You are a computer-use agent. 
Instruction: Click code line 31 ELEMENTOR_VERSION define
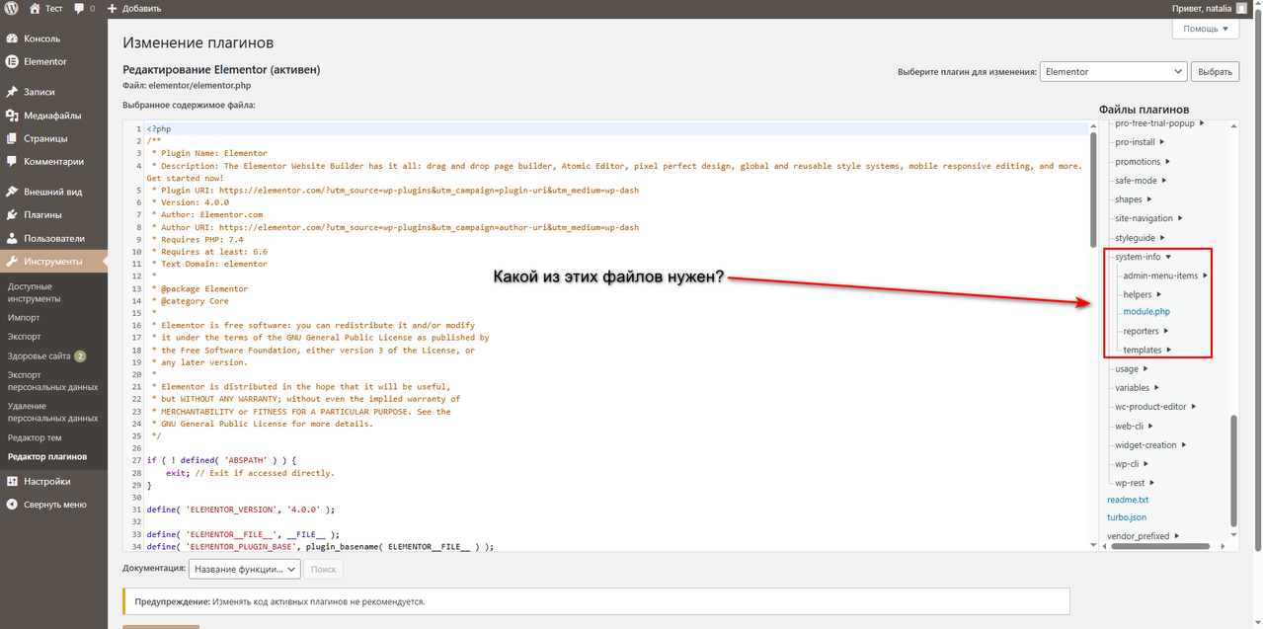[241, 510]
